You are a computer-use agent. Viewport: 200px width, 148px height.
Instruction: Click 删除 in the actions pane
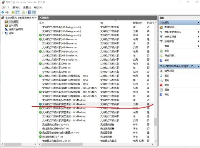click(167, 85)
